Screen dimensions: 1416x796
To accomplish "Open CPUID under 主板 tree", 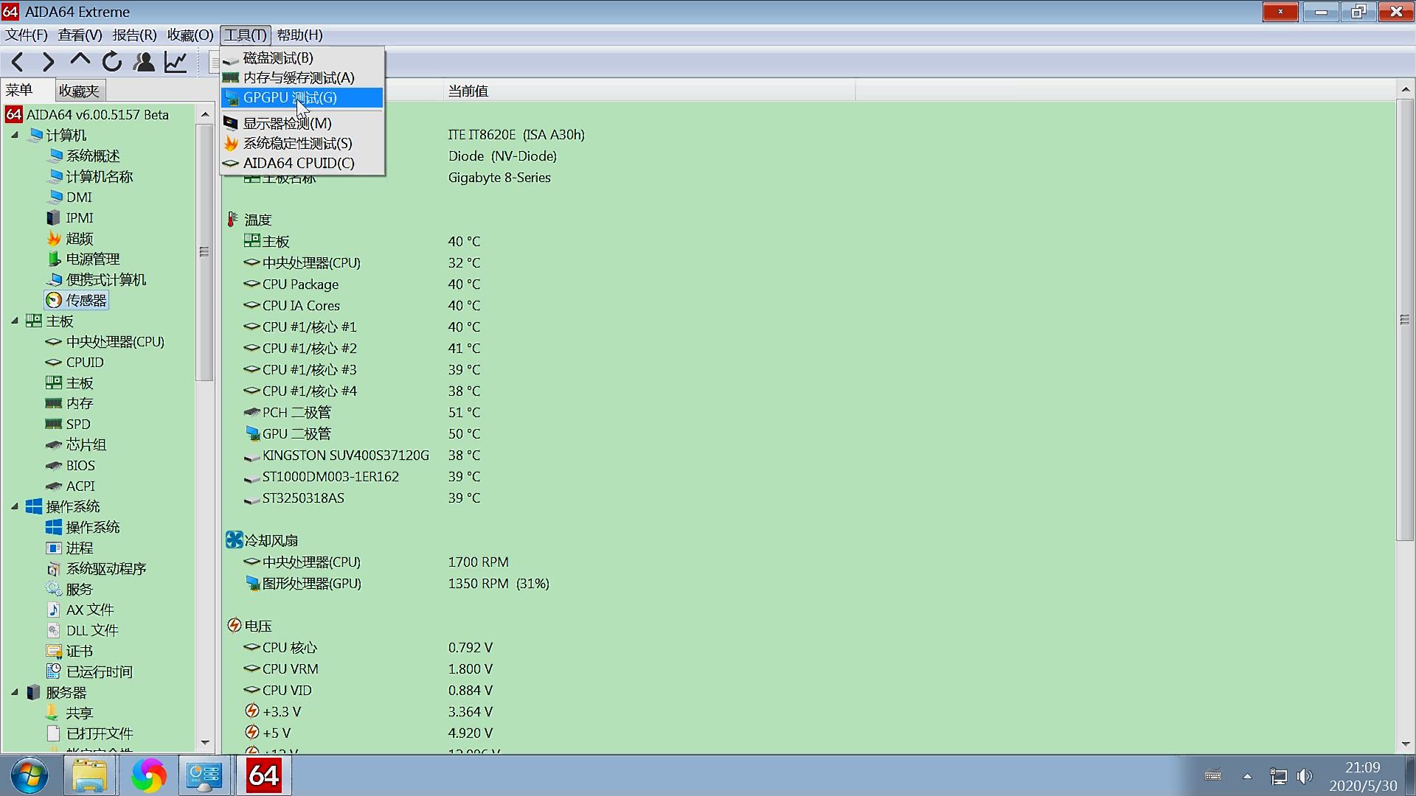I will [x=85, y=363].
